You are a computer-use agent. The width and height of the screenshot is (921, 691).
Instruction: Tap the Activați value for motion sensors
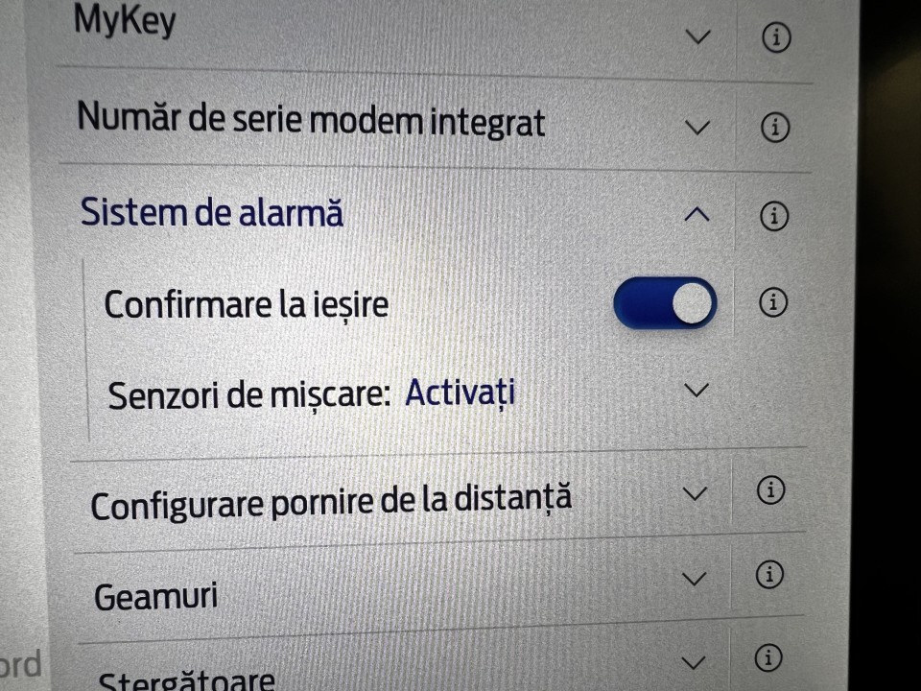click(x=460, y=393)
